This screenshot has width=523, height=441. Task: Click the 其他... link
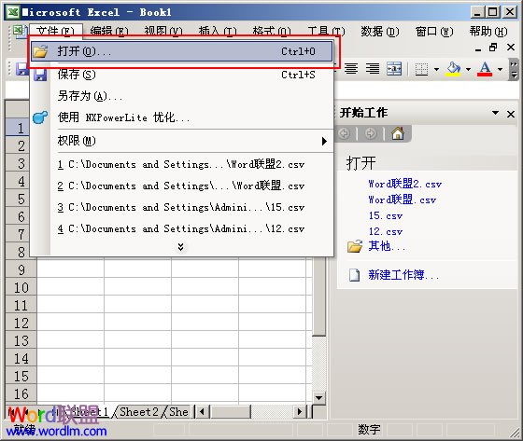(387, 246)
